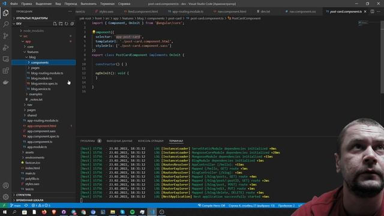Collapse the src folder
384x216 pixels.
(x=25, y=36)
